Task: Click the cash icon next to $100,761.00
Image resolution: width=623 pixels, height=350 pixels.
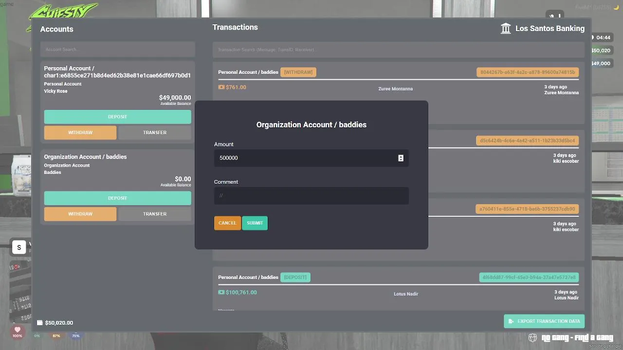Action: [x=221, y=293]
